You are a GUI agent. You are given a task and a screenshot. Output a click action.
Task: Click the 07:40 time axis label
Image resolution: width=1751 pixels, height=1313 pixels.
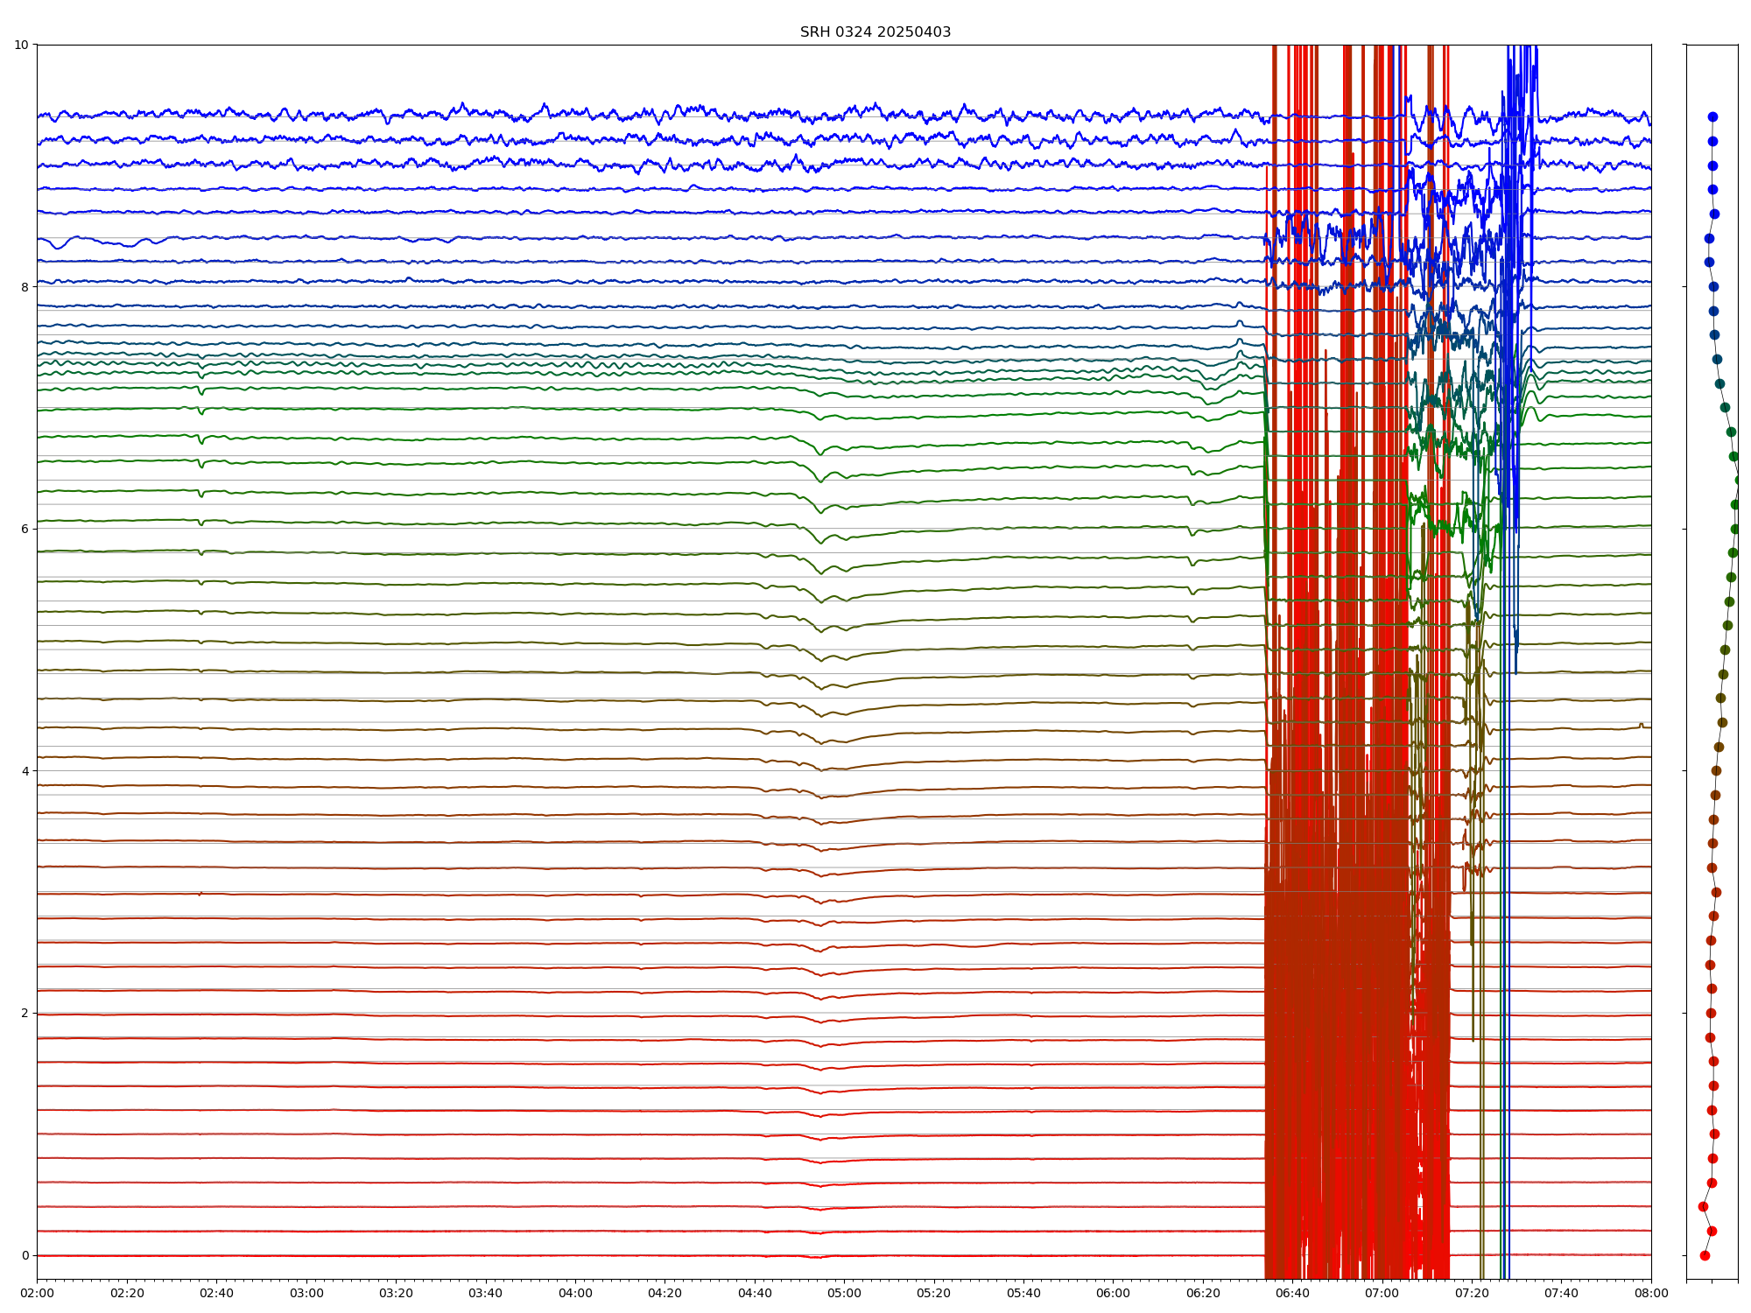[1561, 1293]
